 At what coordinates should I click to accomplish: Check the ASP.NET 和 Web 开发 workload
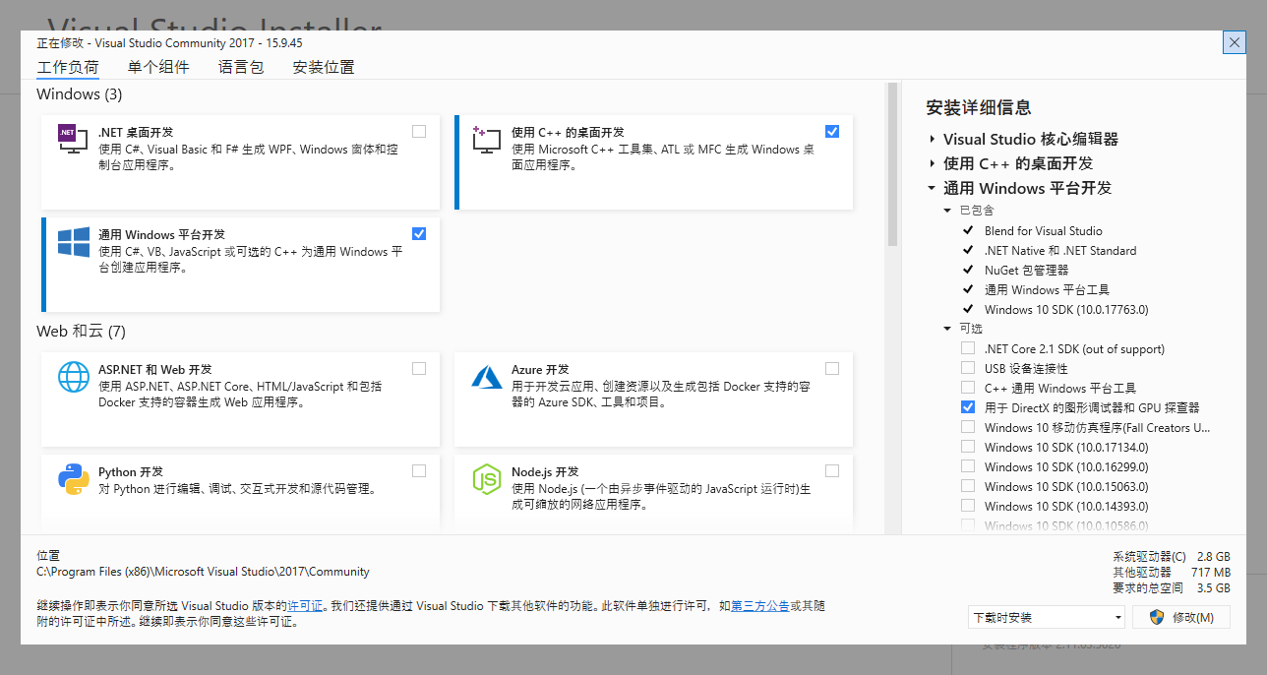pyautogui.click(x=419, y=368)
